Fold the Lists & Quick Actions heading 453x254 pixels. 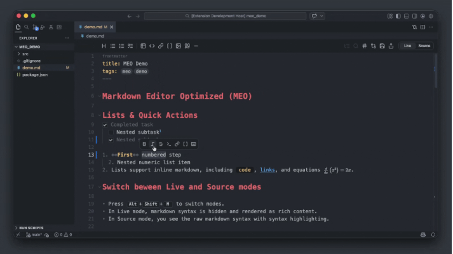(99, 115)
